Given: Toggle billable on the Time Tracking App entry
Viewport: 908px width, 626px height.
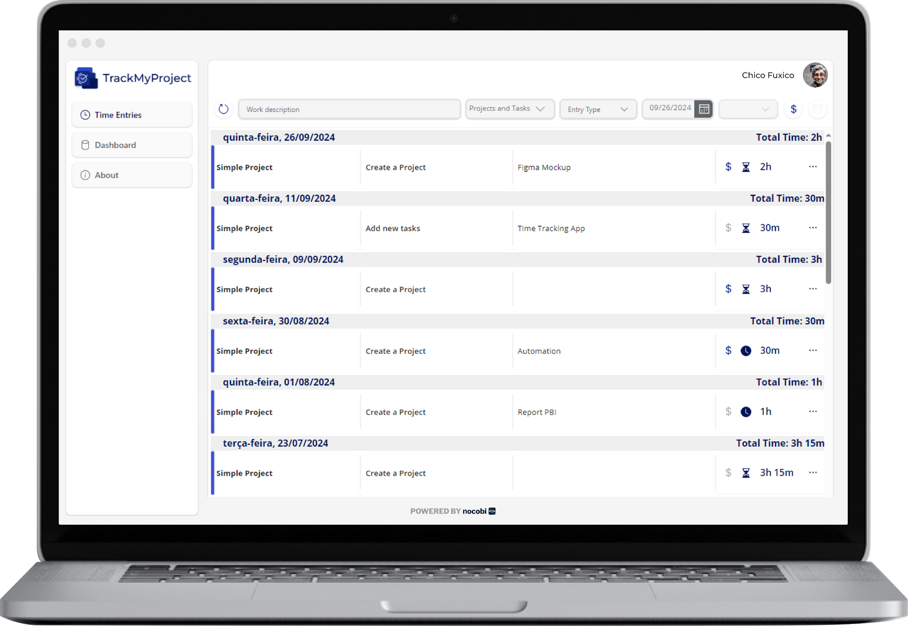Looking at the screenshot, I should pyautogui.click(x=728, y=228).
